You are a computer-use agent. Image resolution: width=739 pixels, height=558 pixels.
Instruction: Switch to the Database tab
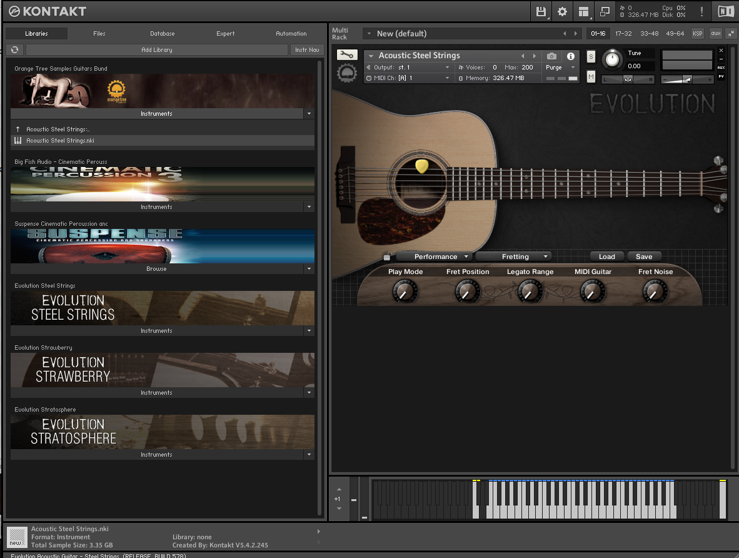coord(163,34)
